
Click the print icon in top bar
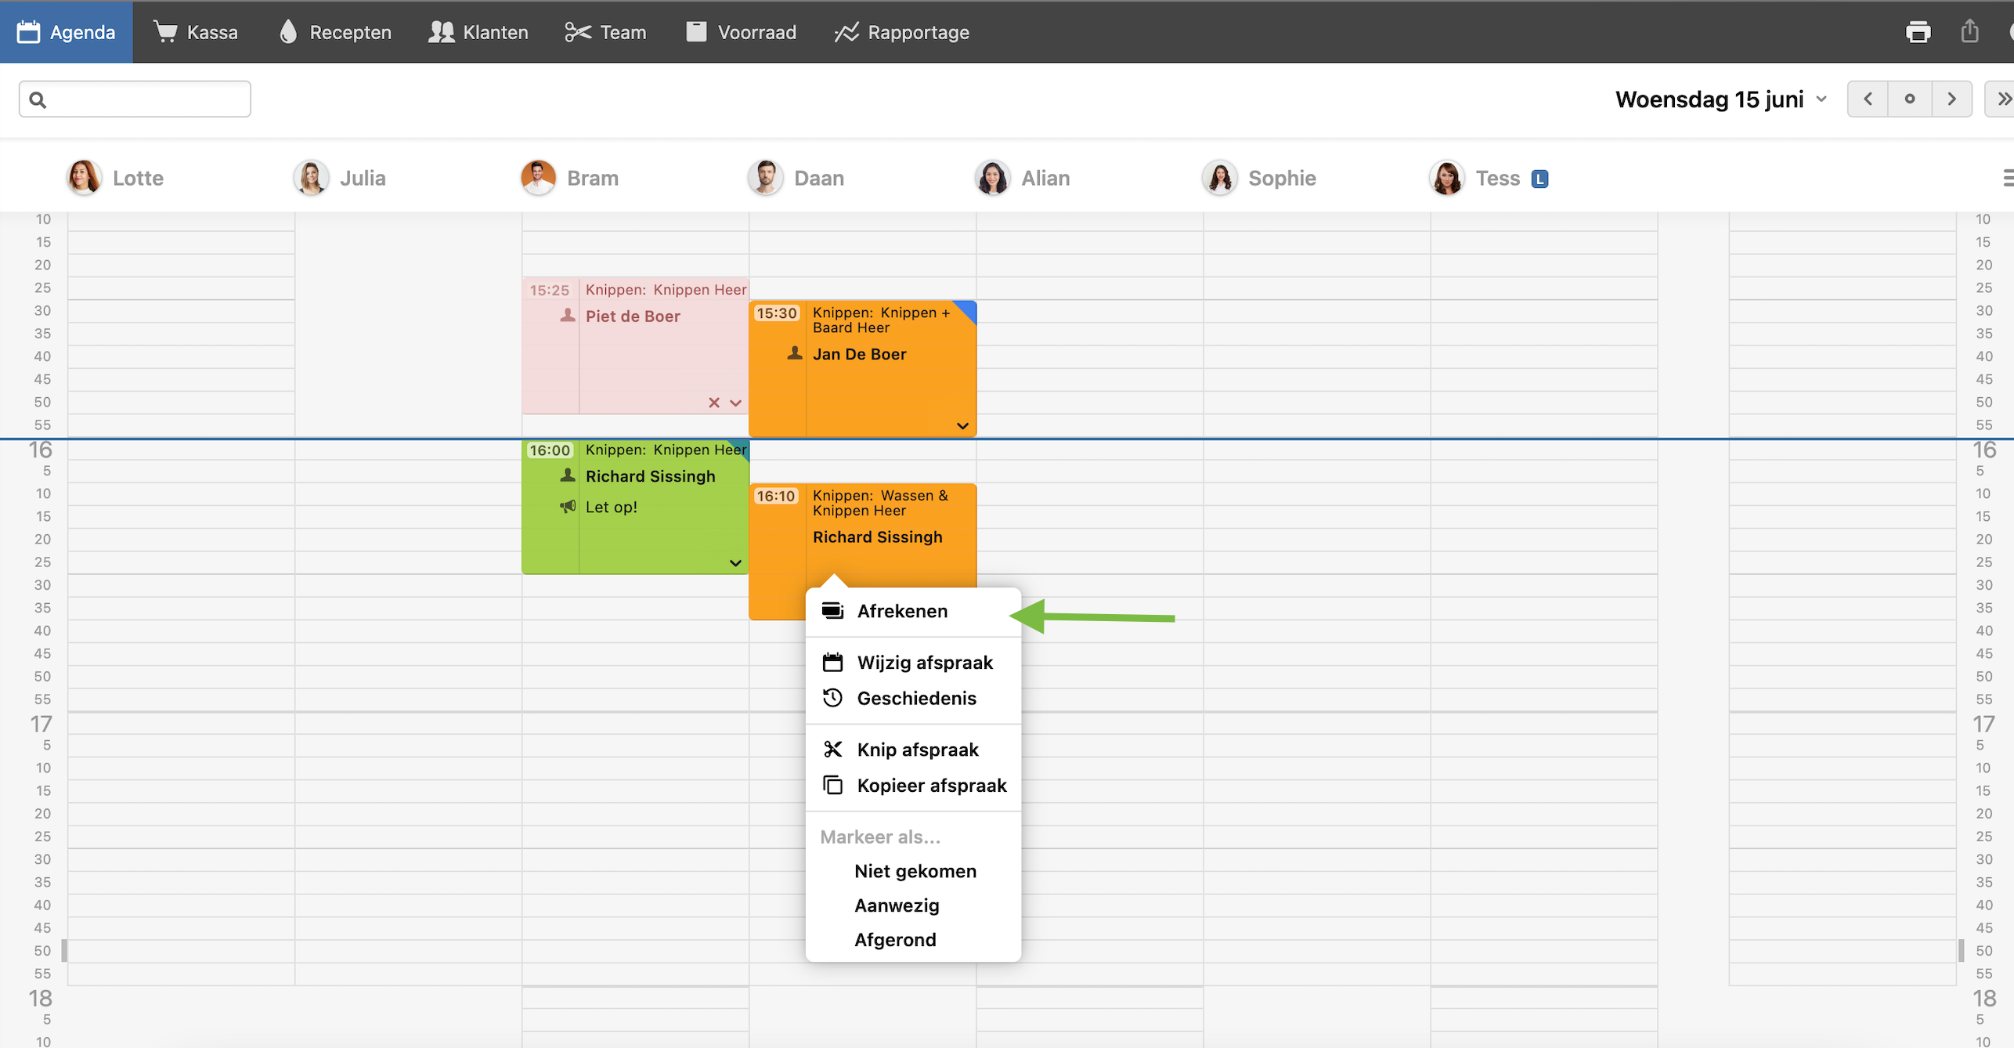[1918, 32]
